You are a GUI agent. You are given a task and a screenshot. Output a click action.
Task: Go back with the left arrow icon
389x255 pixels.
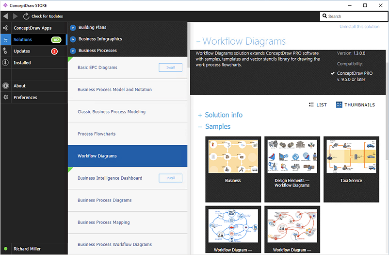(x=5, y=16)
